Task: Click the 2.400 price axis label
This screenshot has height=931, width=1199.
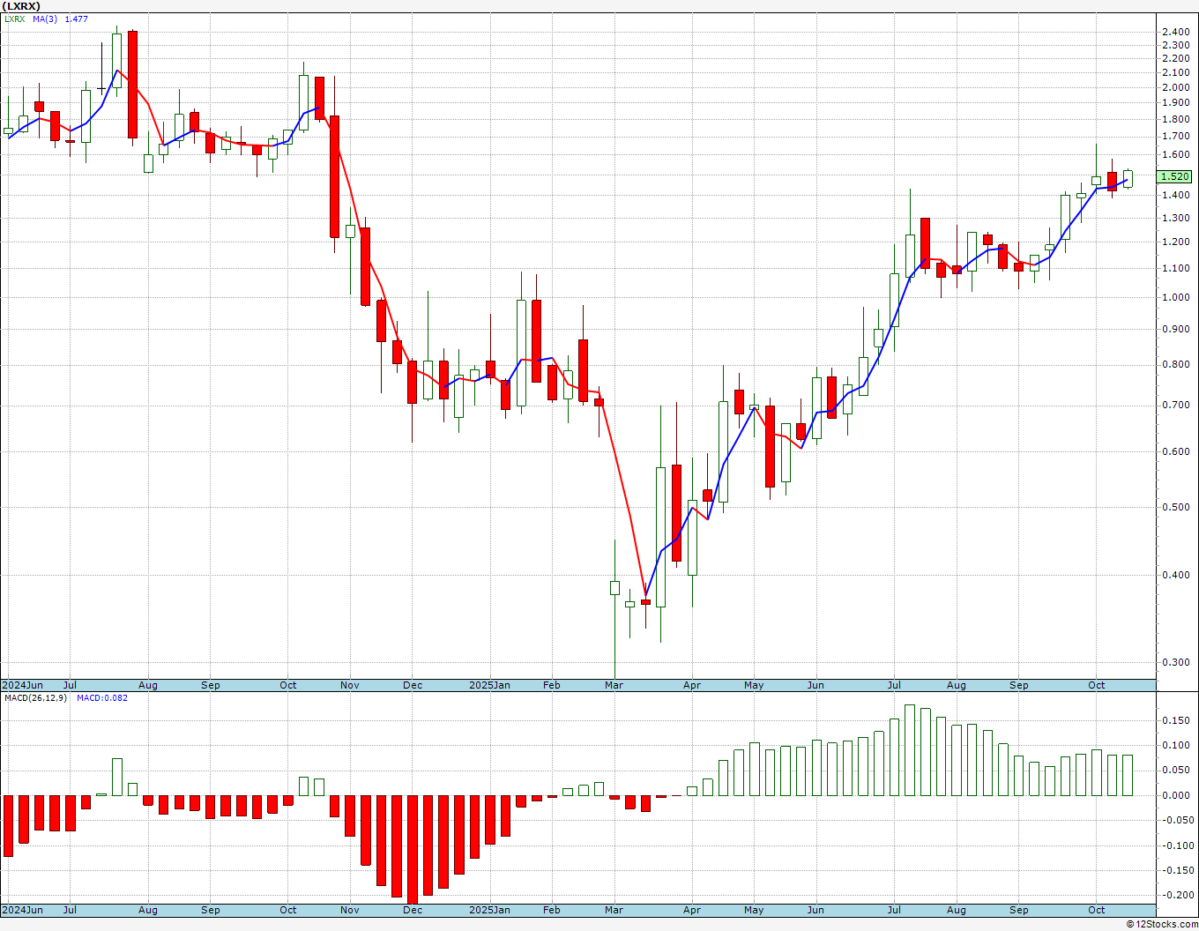Action: pos(1175,32)
